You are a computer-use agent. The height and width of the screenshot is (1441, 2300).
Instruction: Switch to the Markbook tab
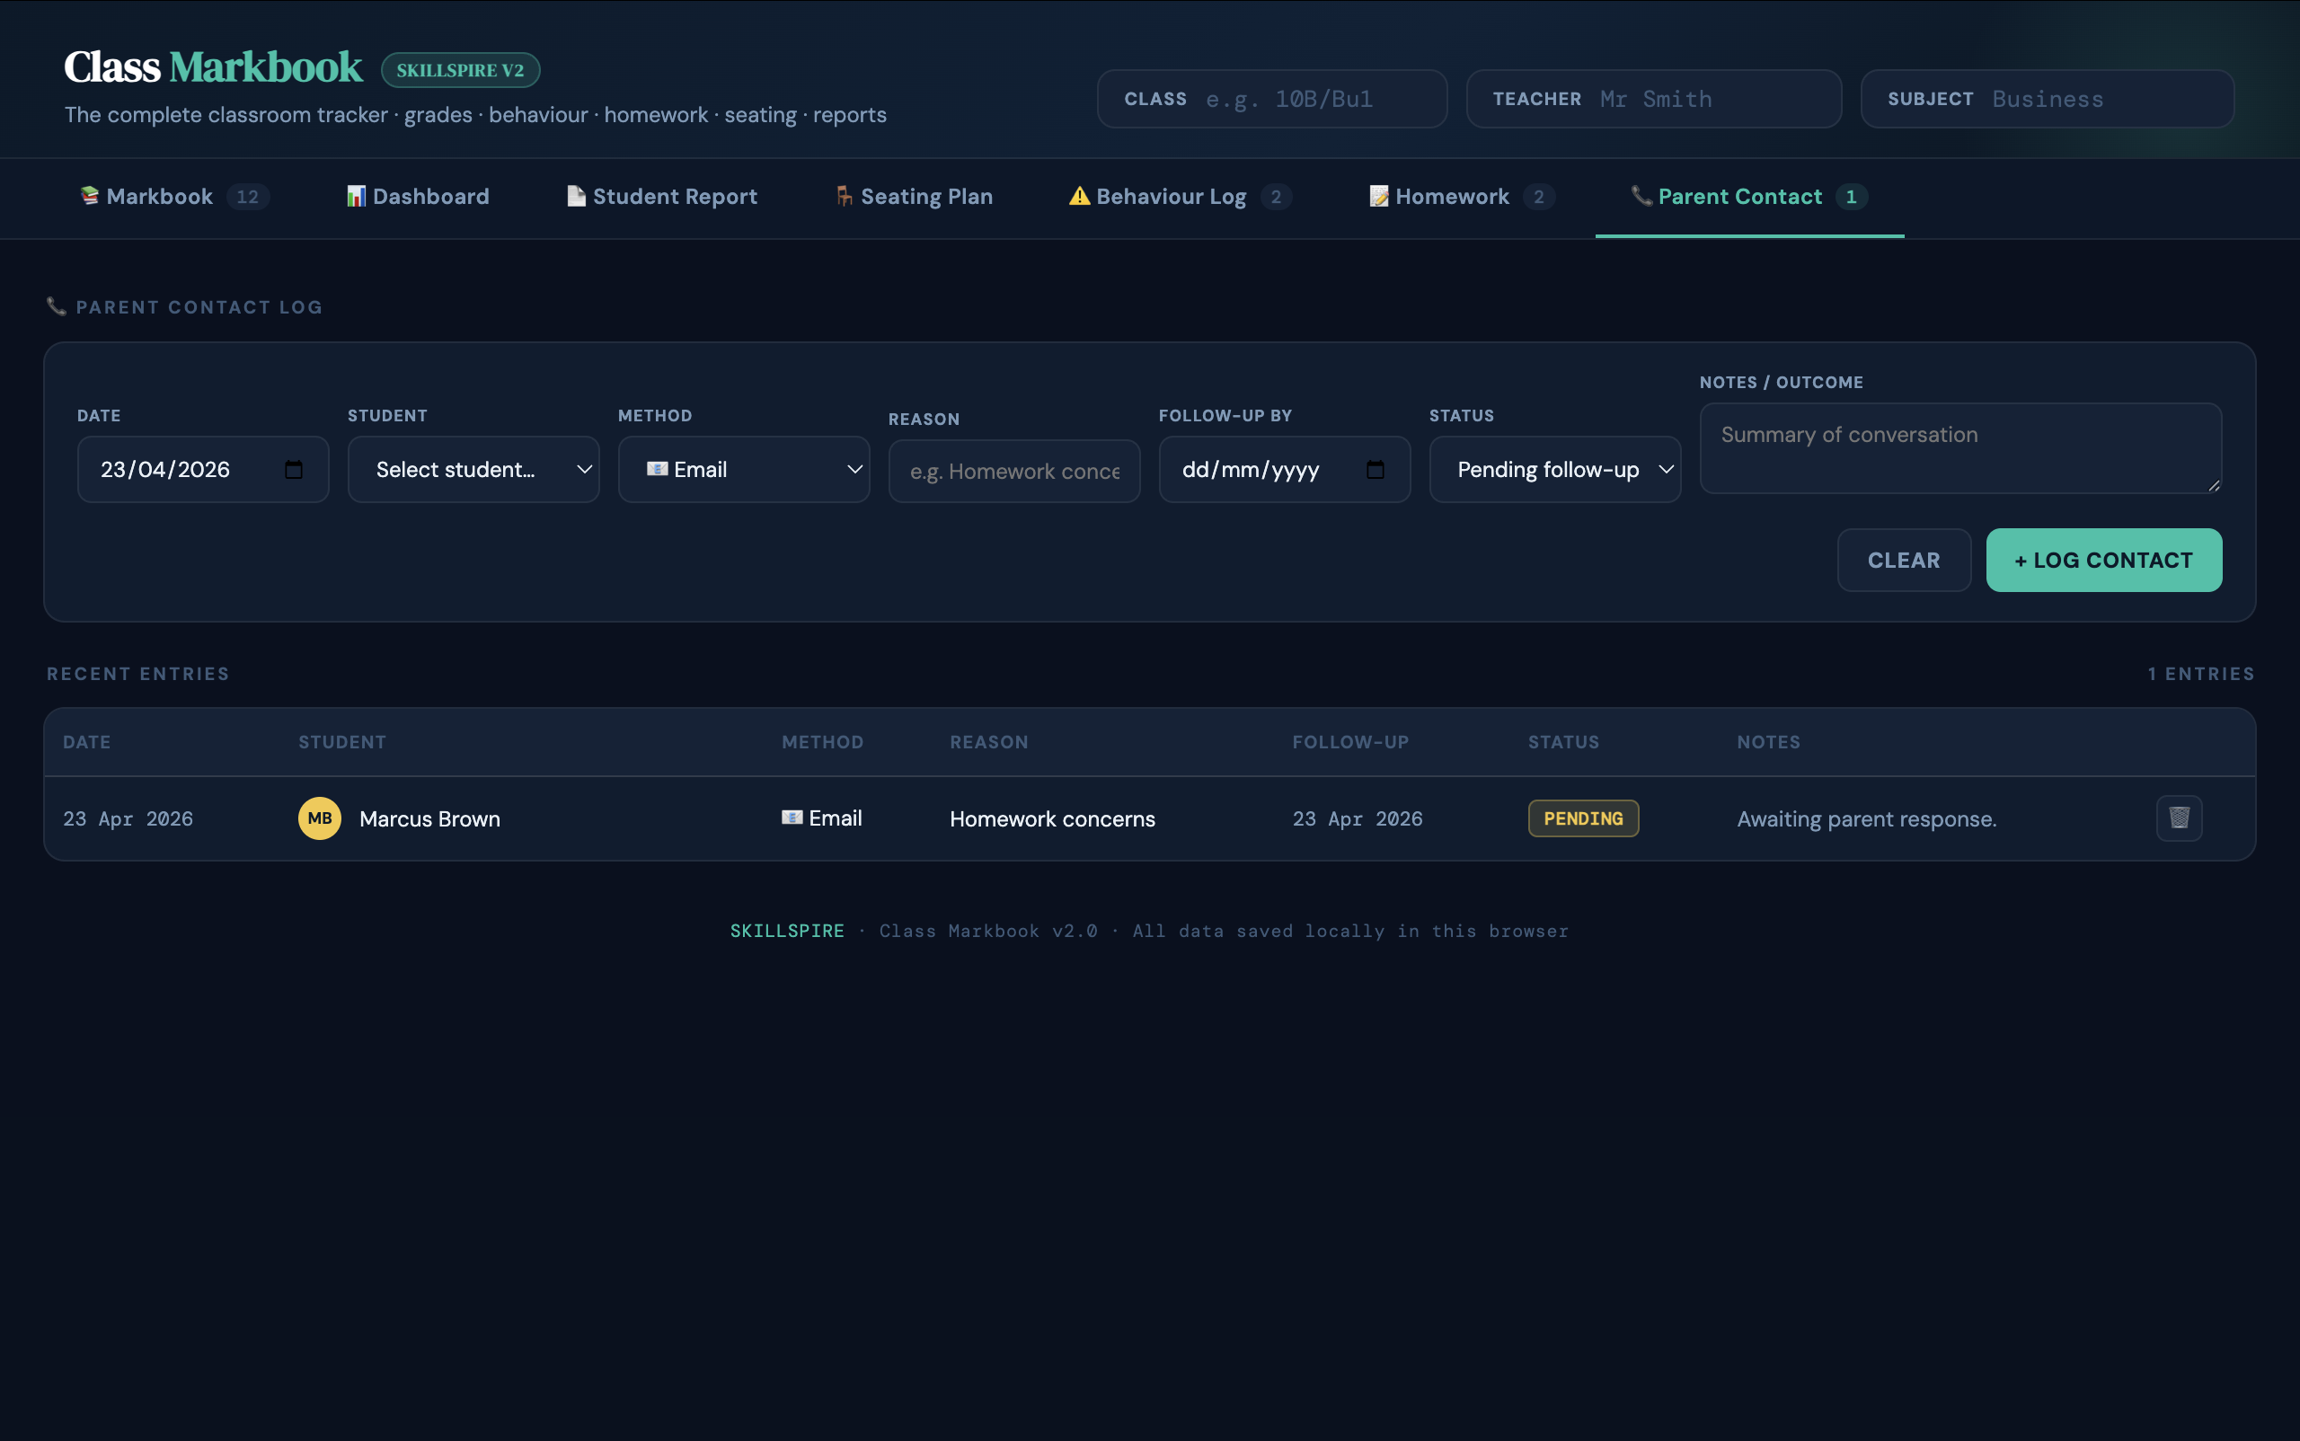160,197
